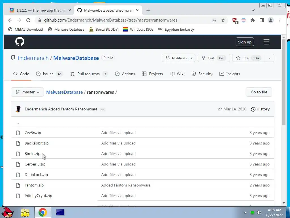Click the MalwareDatabase breadcrumb link
This screenshot has height=218, width=290.
point(64,92)
